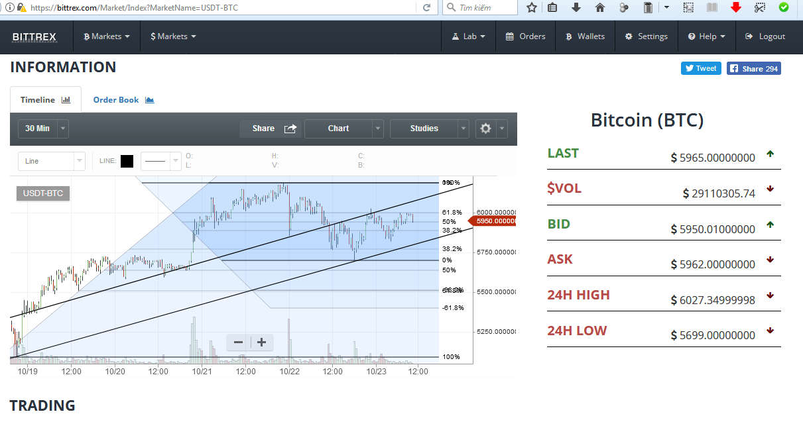Screen dimensions: 803x422
Task: Click the USDT-BTC chart label
Action: pos(42,193)
